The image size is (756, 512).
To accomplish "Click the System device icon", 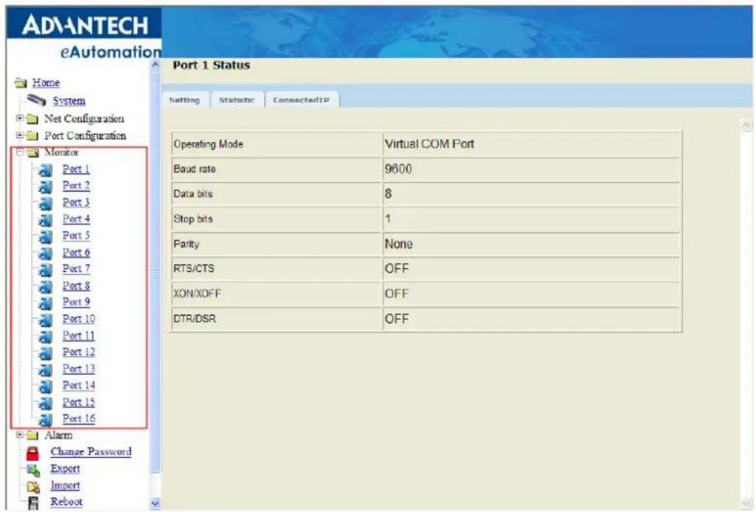I will pyautogui.click(x=36, y=100).
